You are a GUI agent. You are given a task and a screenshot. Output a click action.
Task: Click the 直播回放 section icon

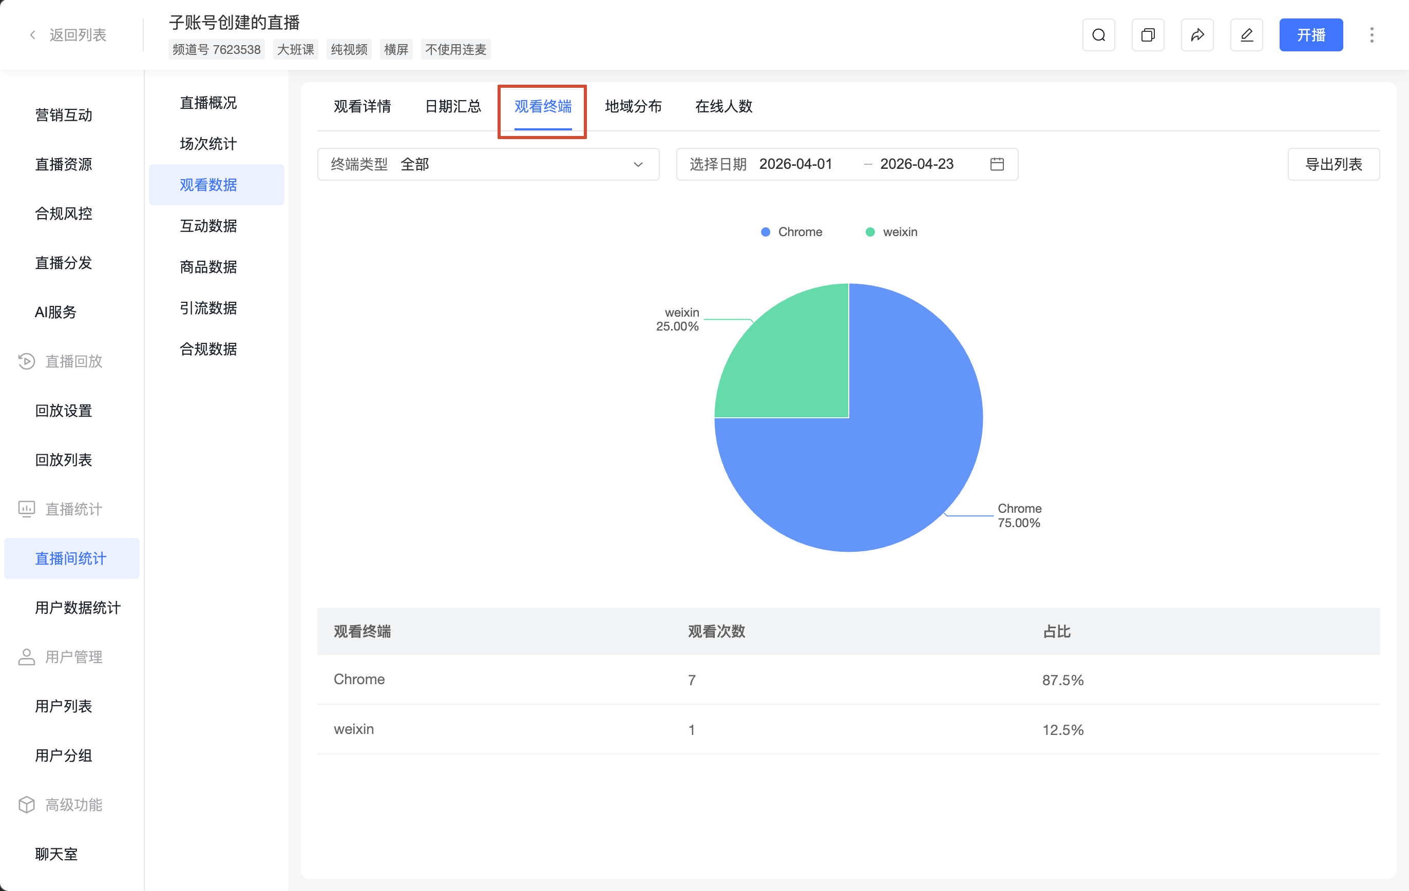(x=26, y=361)
